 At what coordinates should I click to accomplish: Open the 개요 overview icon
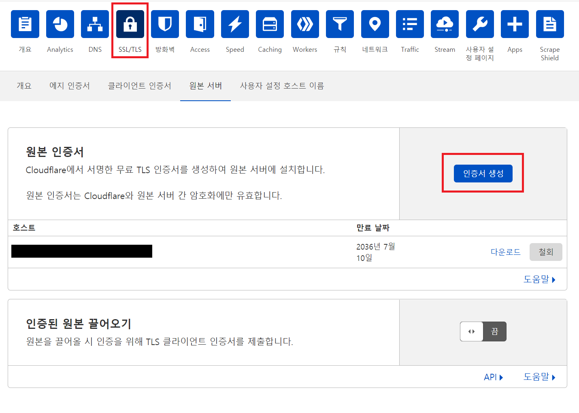pos(25,24)
